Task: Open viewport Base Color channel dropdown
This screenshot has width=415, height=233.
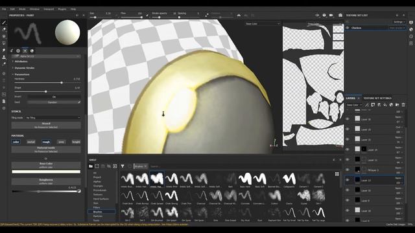Action: coord(262,24)
